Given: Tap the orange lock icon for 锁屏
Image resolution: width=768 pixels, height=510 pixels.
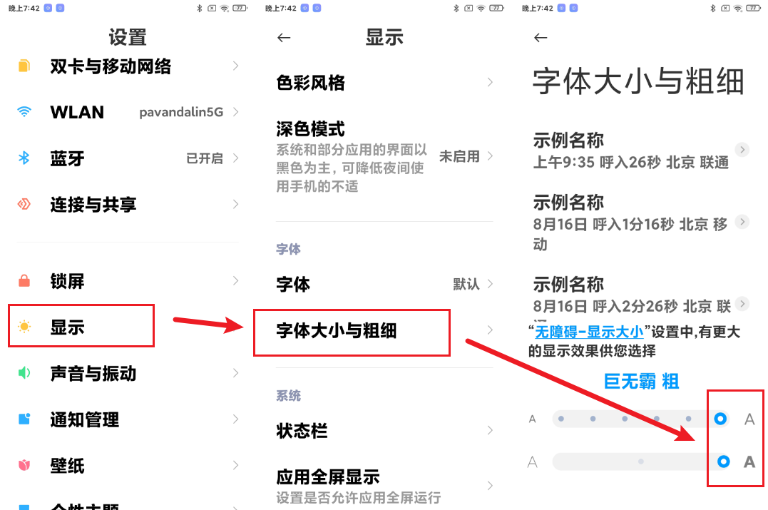Looking at the screenshot, I should tap(24, 281).
